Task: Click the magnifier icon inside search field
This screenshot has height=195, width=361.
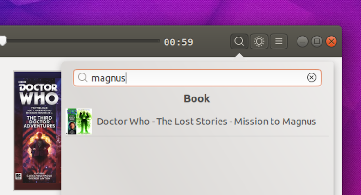Action: [82, 78]
